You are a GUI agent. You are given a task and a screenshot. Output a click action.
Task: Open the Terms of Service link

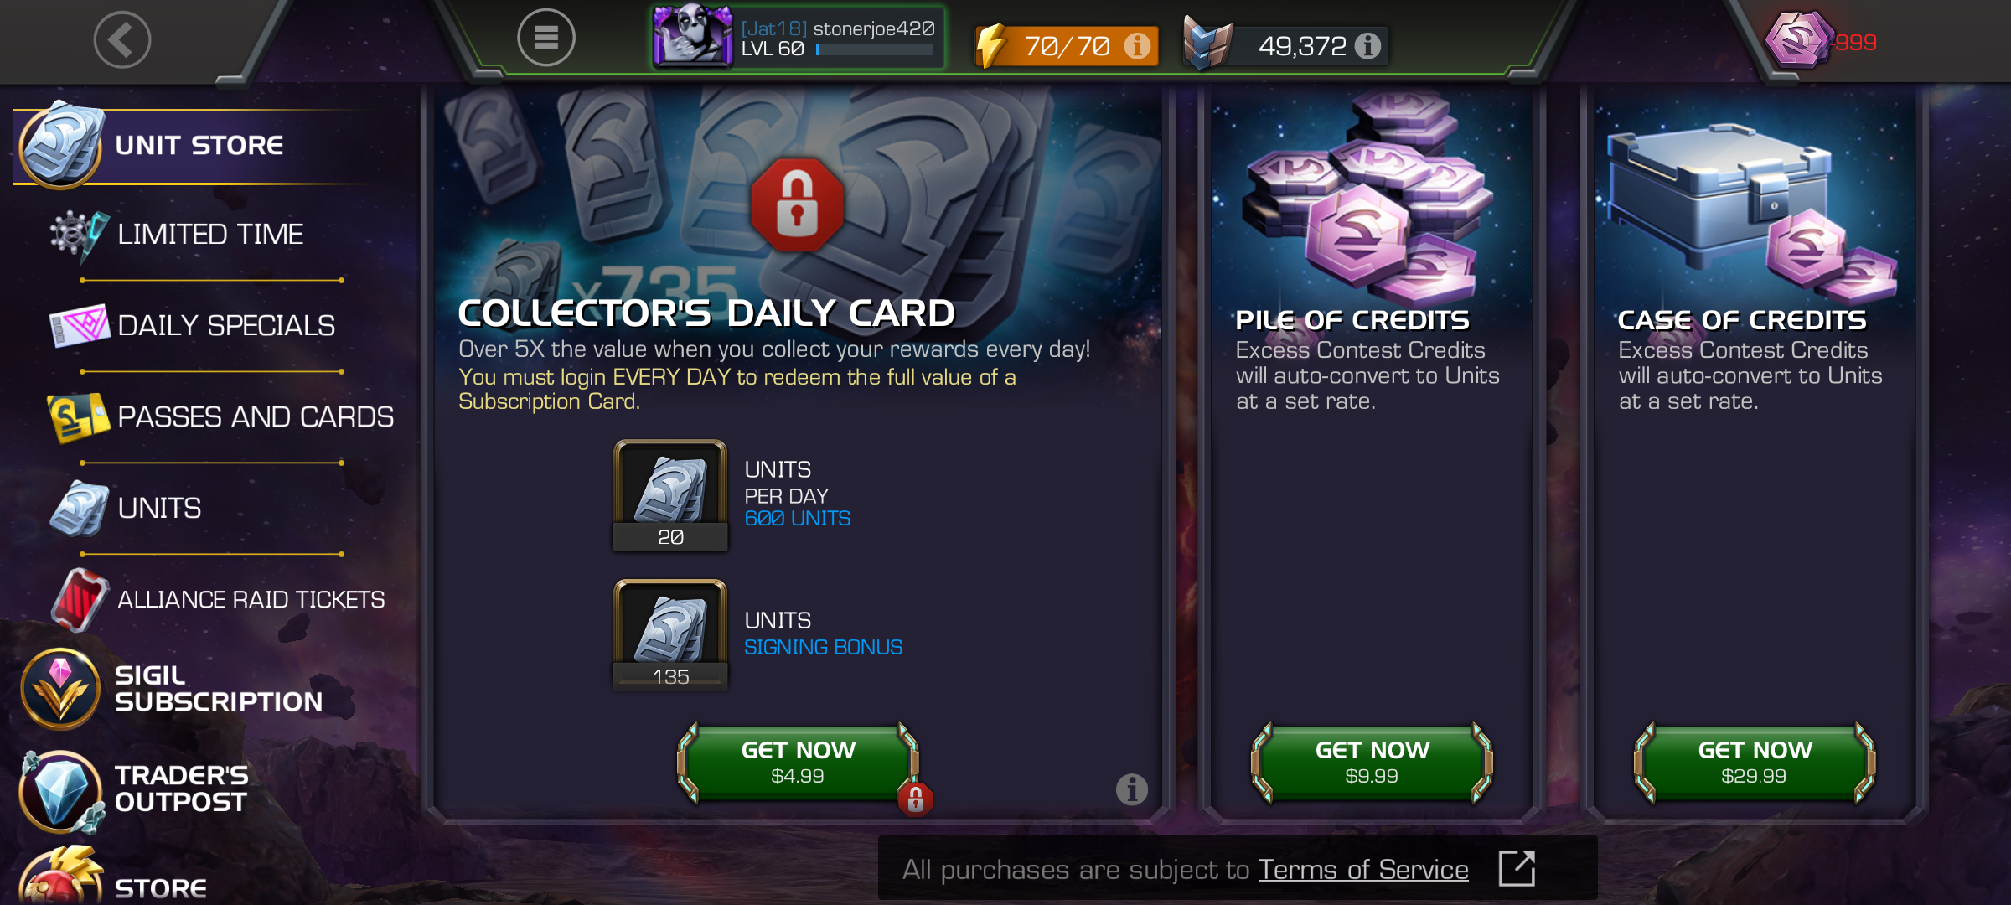pyautogui.click(x=1363, y=870)
